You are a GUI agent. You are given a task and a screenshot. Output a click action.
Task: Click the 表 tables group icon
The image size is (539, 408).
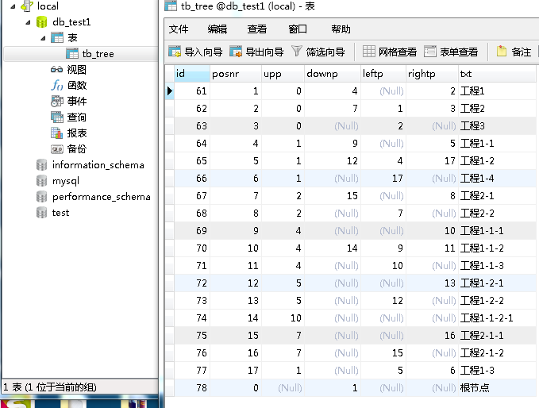pos(57,37)
